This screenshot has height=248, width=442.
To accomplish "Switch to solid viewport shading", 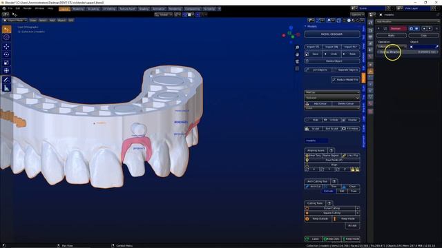I will click(349, 20).
